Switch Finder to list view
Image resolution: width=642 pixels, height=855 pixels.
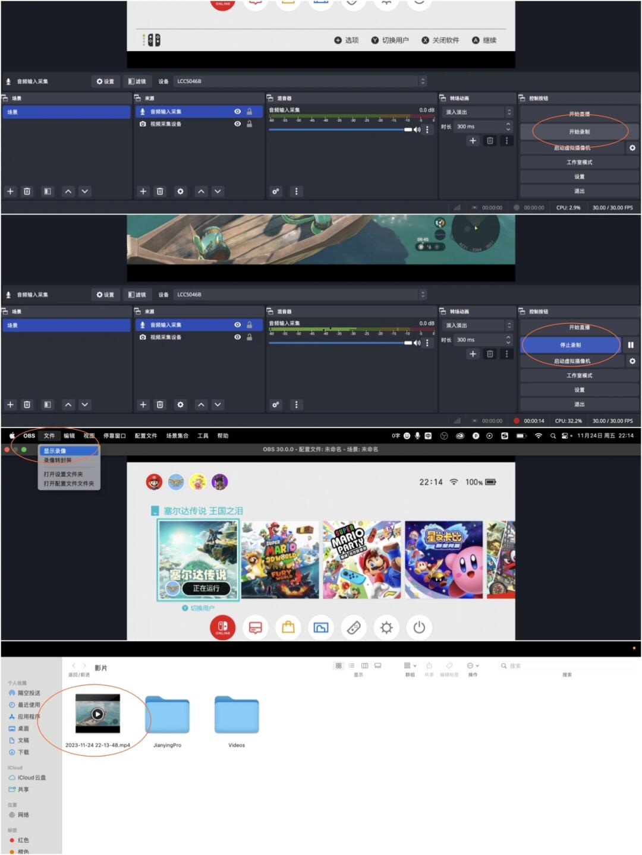[351, 665]
